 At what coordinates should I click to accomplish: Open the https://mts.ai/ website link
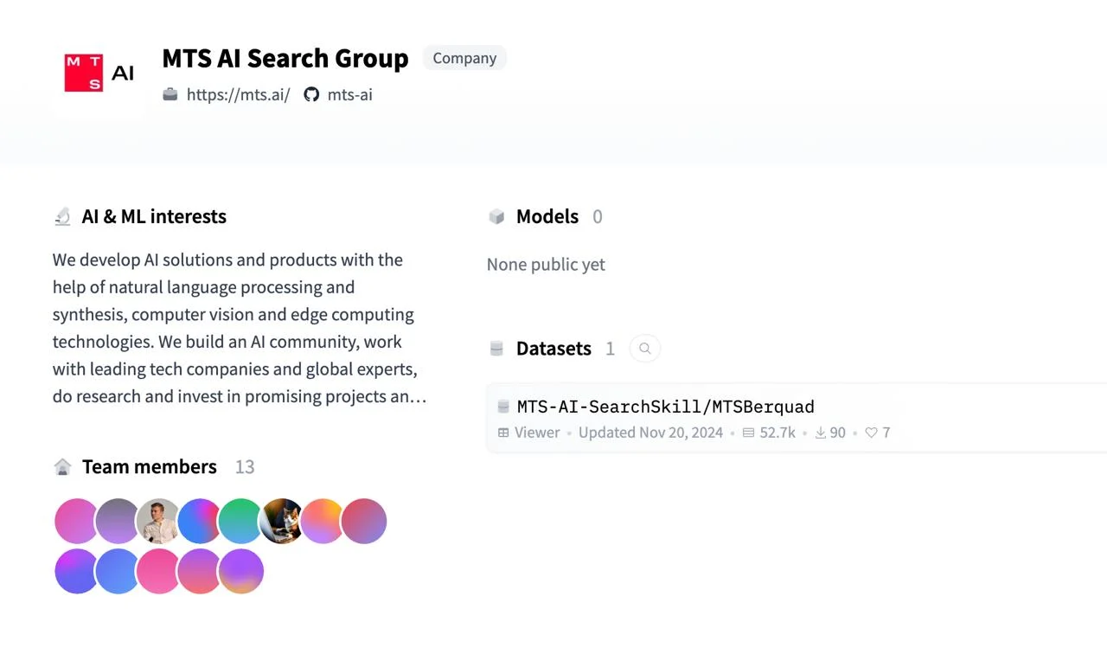238,94
